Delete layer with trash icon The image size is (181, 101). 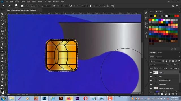176,94
